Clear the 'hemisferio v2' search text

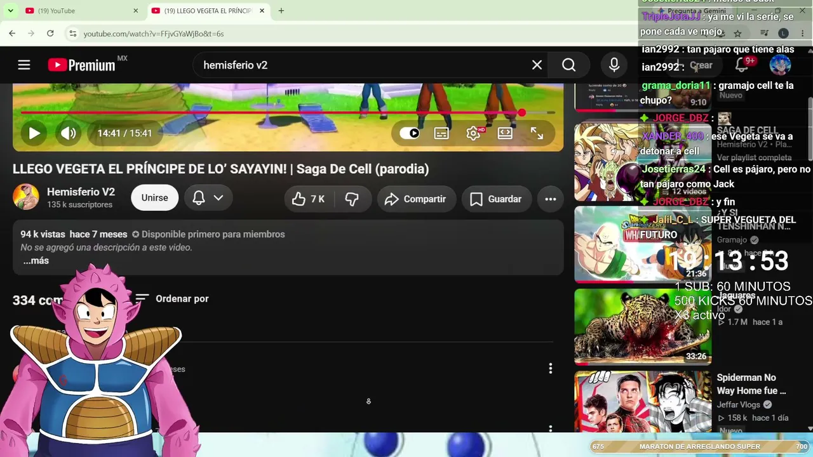point(537,65)
